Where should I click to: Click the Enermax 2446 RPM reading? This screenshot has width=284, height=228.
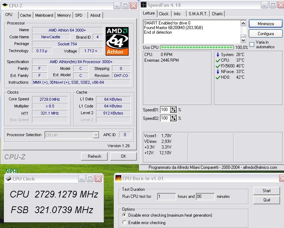point(162,60)
